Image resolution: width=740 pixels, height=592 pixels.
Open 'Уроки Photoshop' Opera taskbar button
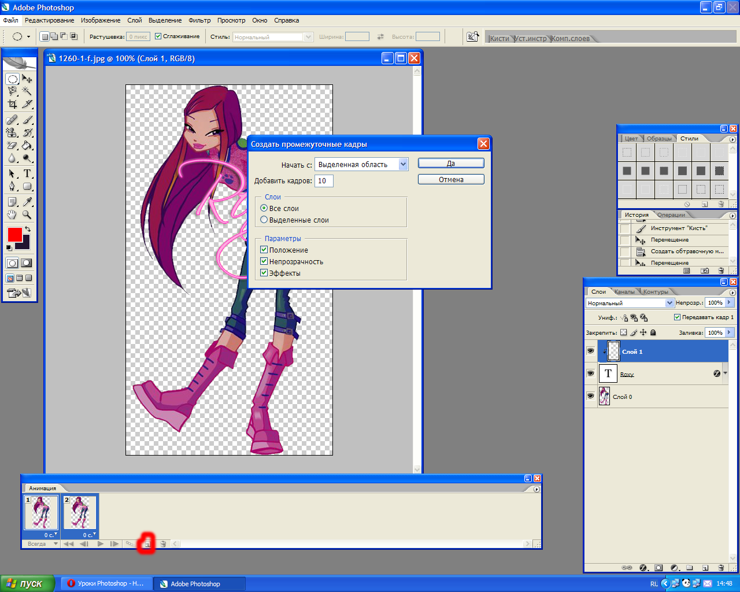coord(106,583)
